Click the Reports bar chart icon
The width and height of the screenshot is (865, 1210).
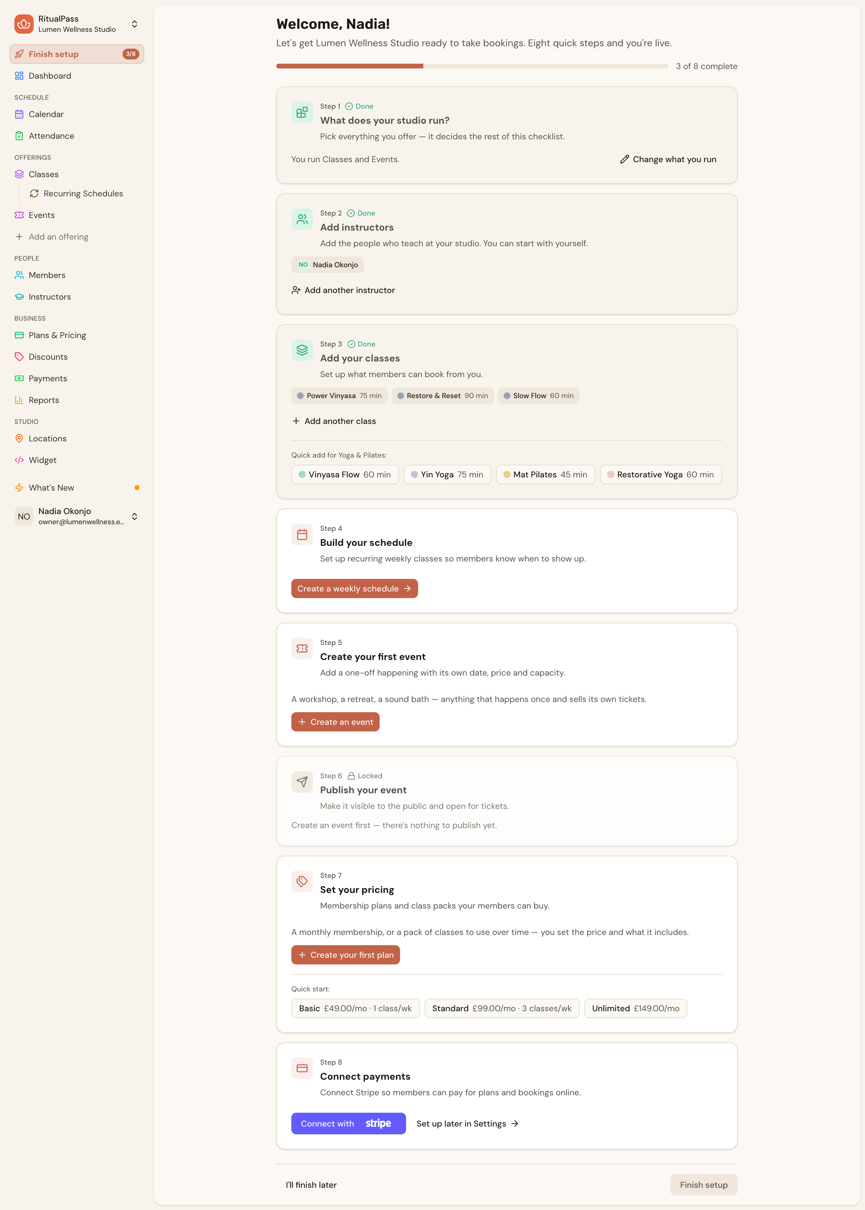(x=19, y=400)
